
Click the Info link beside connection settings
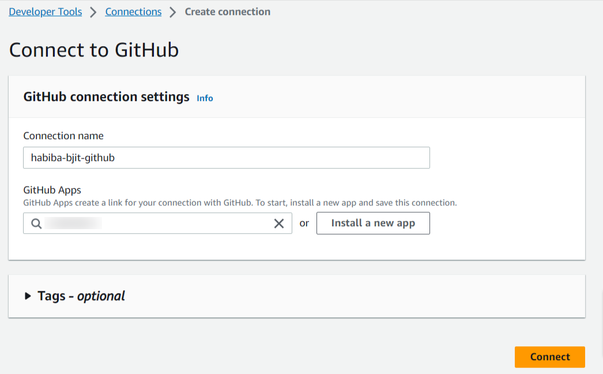205,98
